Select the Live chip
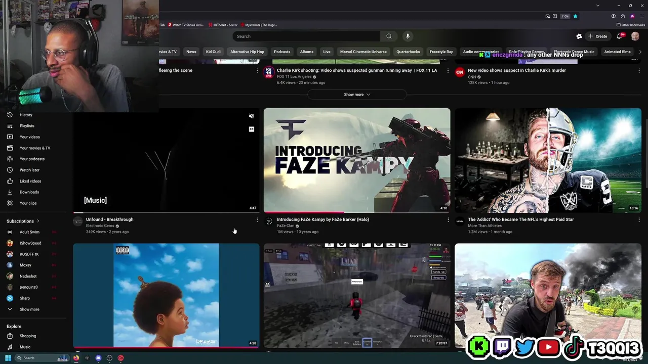The height and width of the screenshot is (364, 648). (327, 52)
